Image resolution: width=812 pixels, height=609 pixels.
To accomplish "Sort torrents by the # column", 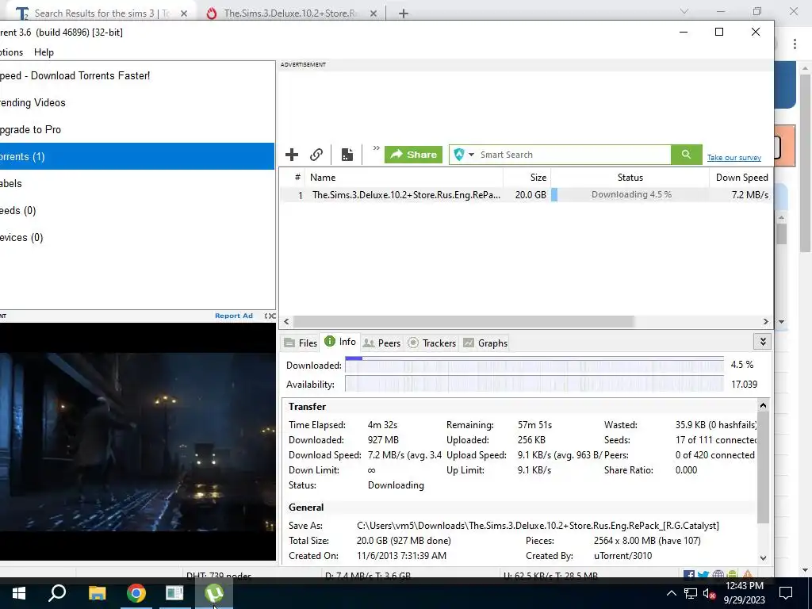I will [x=297, y=177].
